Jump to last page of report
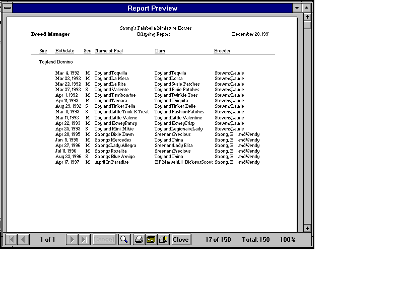 pyautogui.click(x=84, y=240)
